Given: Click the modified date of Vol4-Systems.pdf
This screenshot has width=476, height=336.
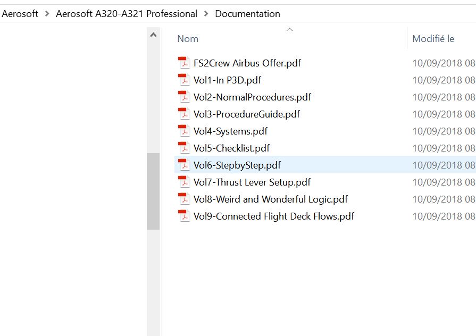Looking at the screenshot, I should click(444, 131).
